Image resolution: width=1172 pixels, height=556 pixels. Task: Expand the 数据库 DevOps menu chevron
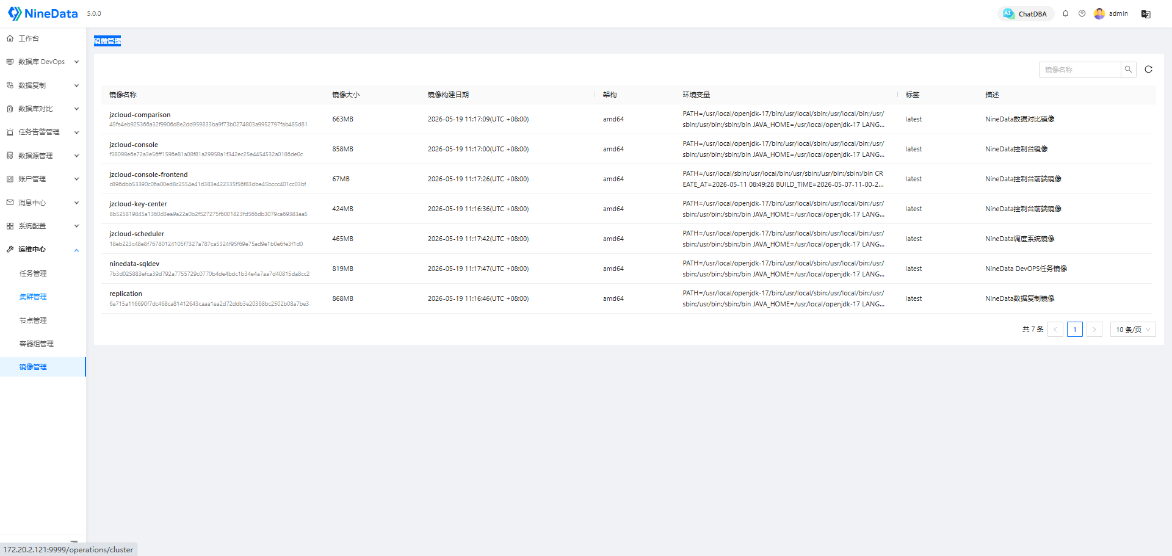pos(76,62)
